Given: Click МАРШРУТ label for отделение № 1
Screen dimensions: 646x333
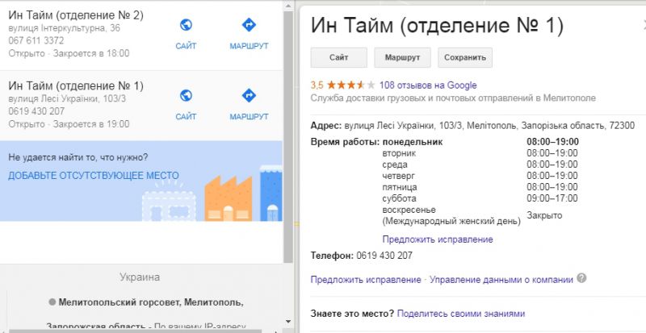Looking at the screenshot, I should click(x=249, y=117).
